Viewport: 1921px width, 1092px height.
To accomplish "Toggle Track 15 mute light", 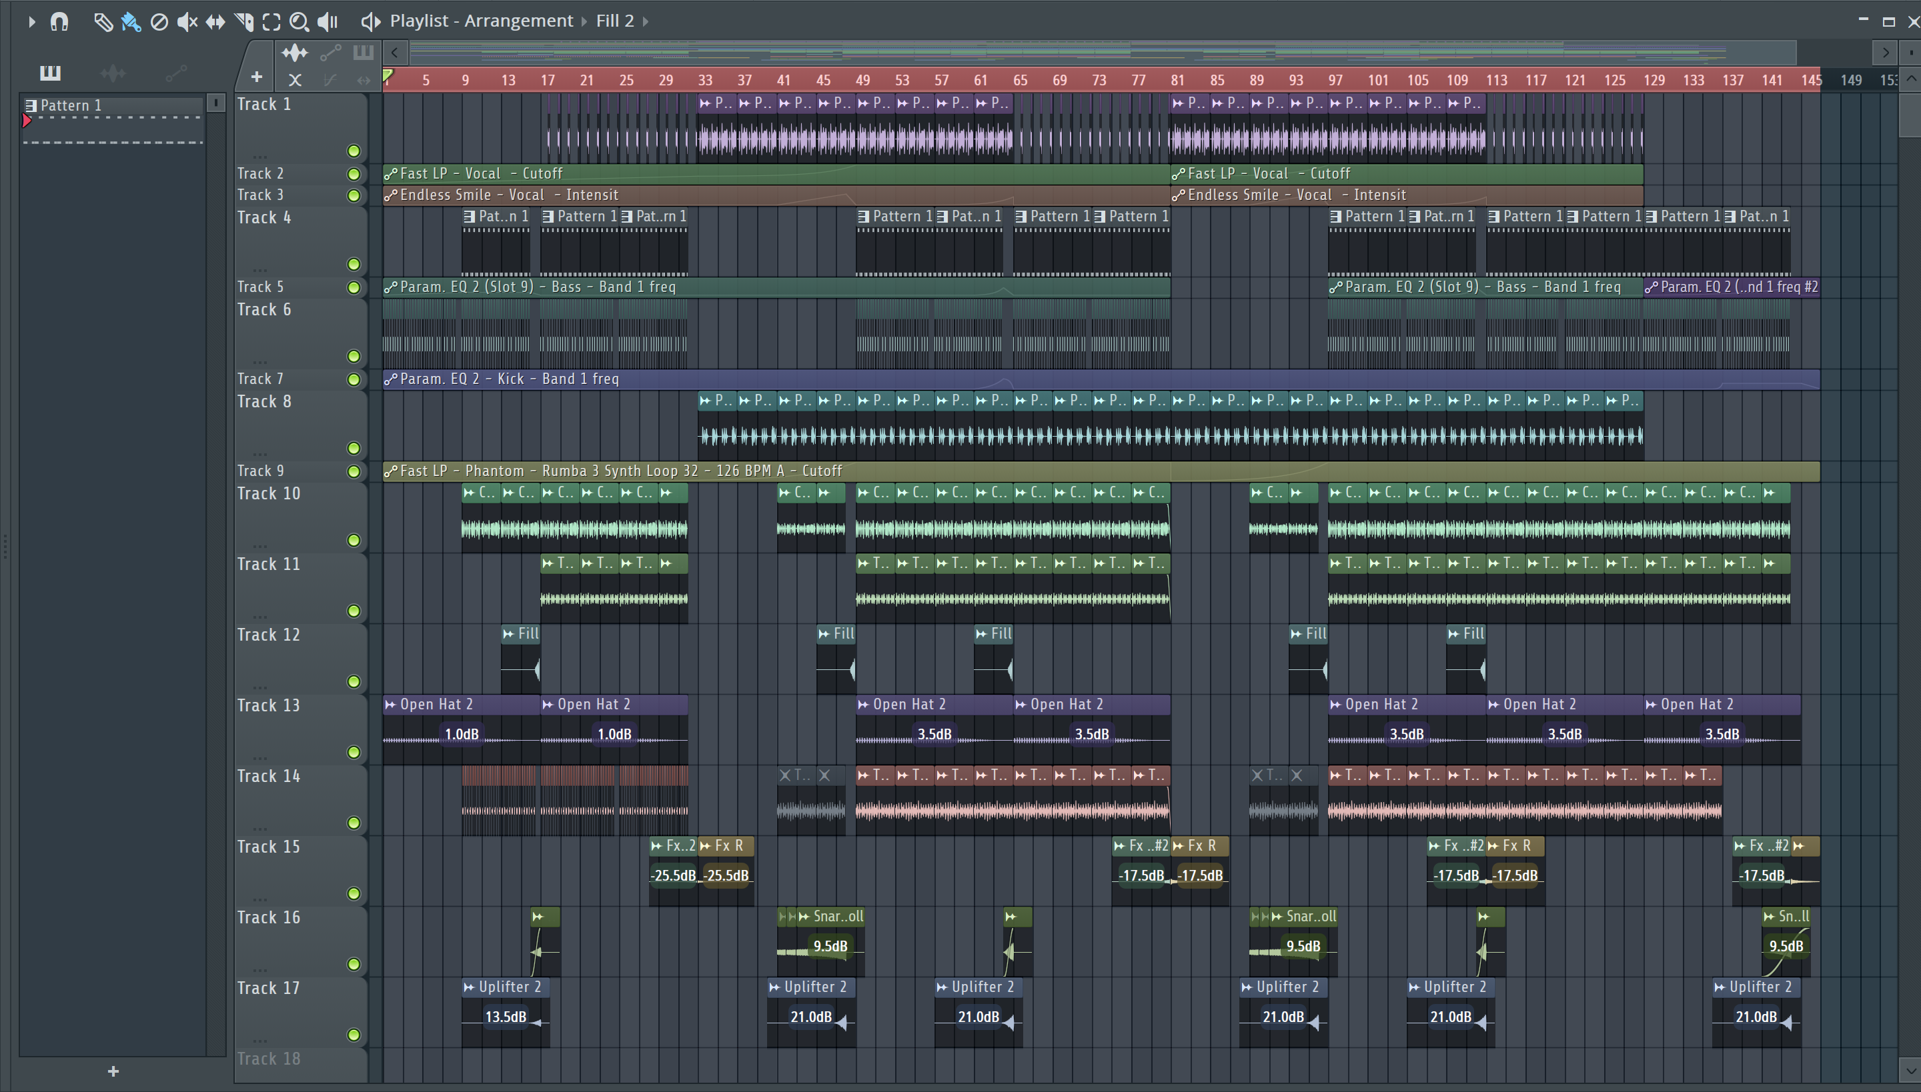I will coord(354,894).
